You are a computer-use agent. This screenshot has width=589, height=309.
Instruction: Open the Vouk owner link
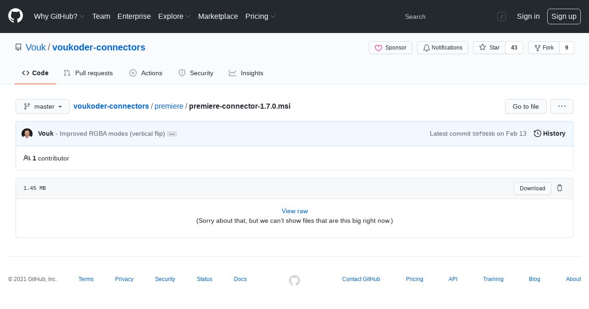coord(36,47)
